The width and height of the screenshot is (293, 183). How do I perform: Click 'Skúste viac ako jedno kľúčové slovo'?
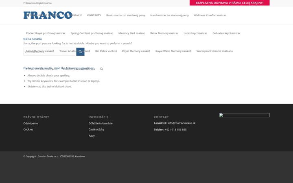pyautogui.click(x=50, y=87)
